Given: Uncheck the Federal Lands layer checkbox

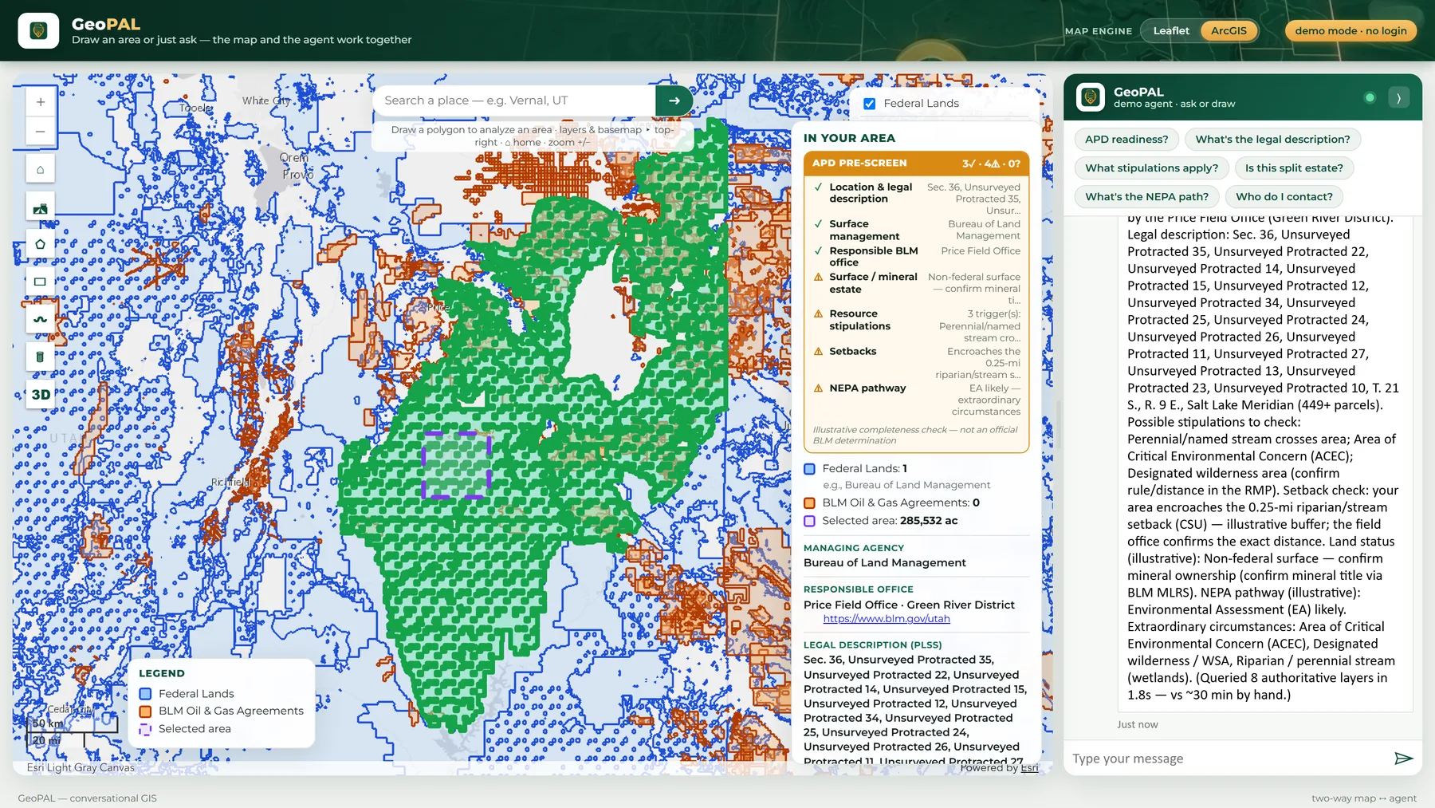Looking at the screenshot, I should pos(870,104).
